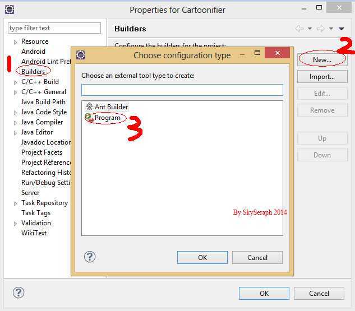355x311 pixels.
Task: Maximize the Properties for Cartoonifier window
Action: click(x=319, y=7)
